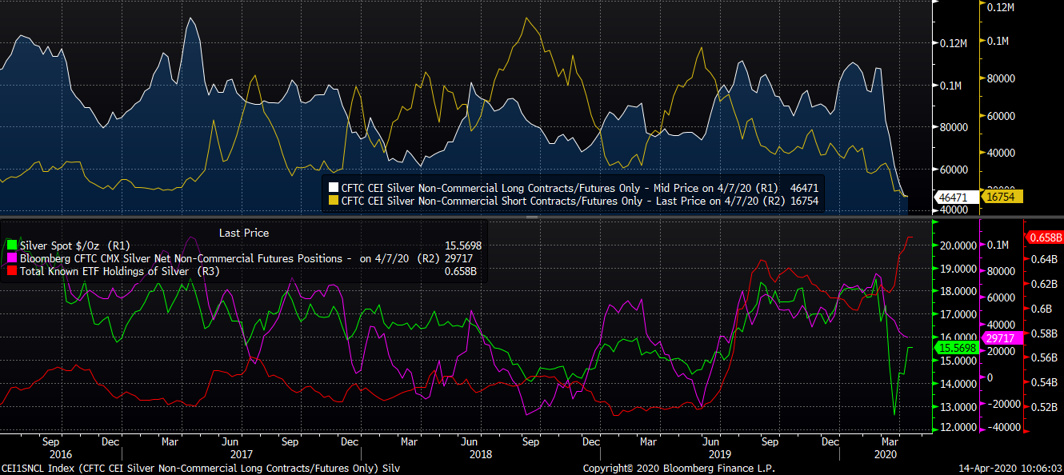This screenshot has width=1064, height=475.
Task: Click the red ETF Holdings legend swatch
Action: point(10,272)
